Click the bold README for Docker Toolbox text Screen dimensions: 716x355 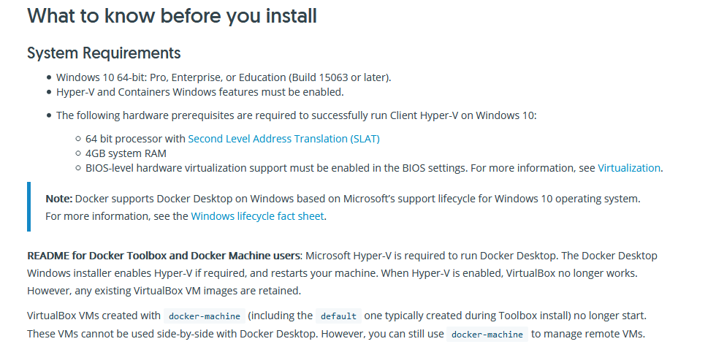(164, 256)
